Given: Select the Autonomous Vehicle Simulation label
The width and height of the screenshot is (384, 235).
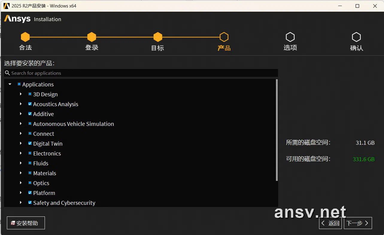Looking at the screenshot, I should click(x=74, y=124).
